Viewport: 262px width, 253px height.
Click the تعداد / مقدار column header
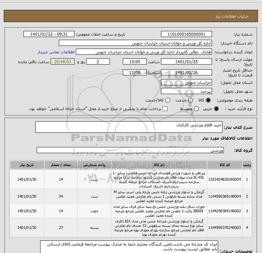click(x=61, y=165)
